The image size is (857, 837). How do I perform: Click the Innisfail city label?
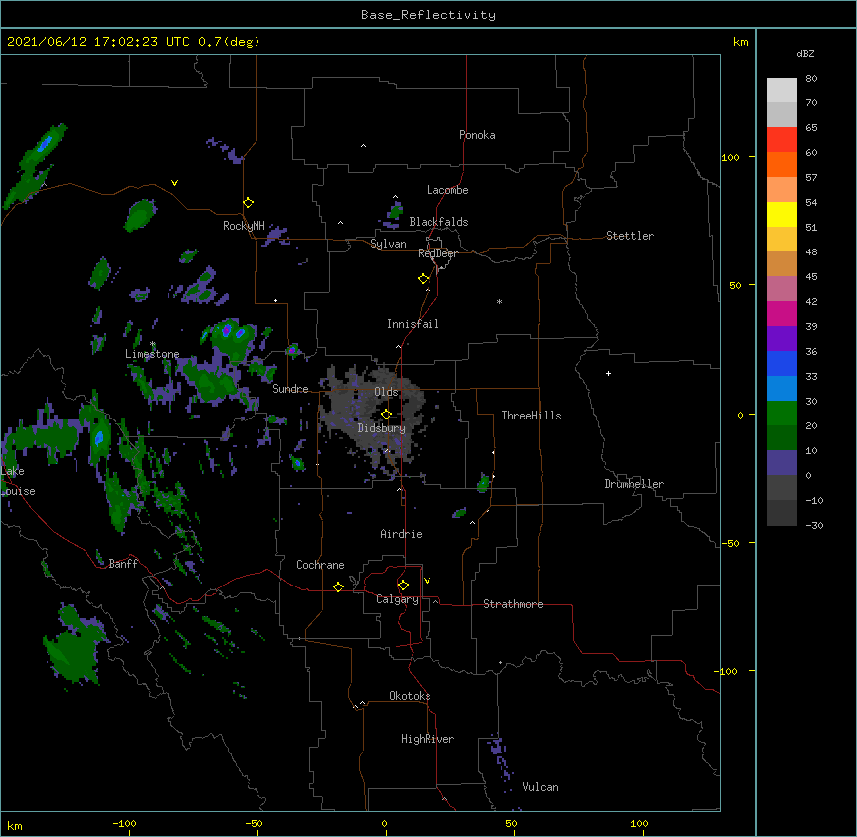click(413, 324)
